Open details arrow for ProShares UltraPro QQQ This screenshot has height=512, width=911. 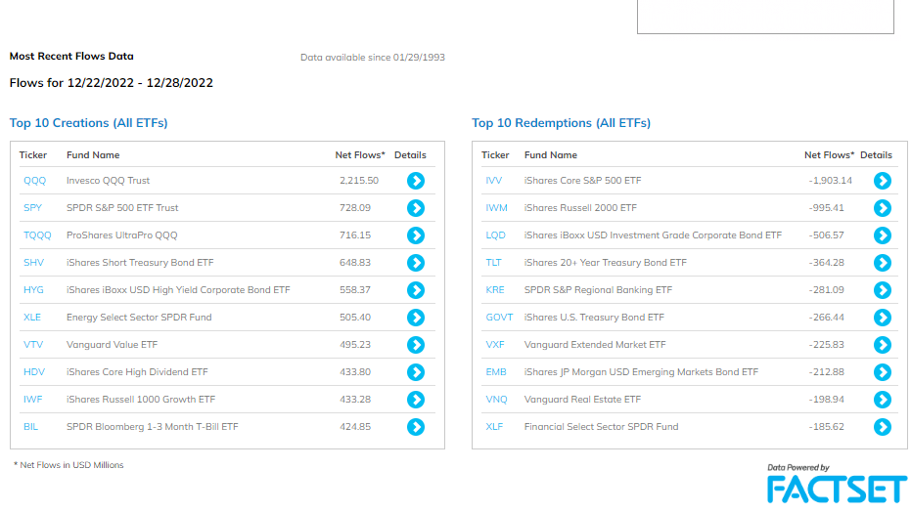[416, 235]
